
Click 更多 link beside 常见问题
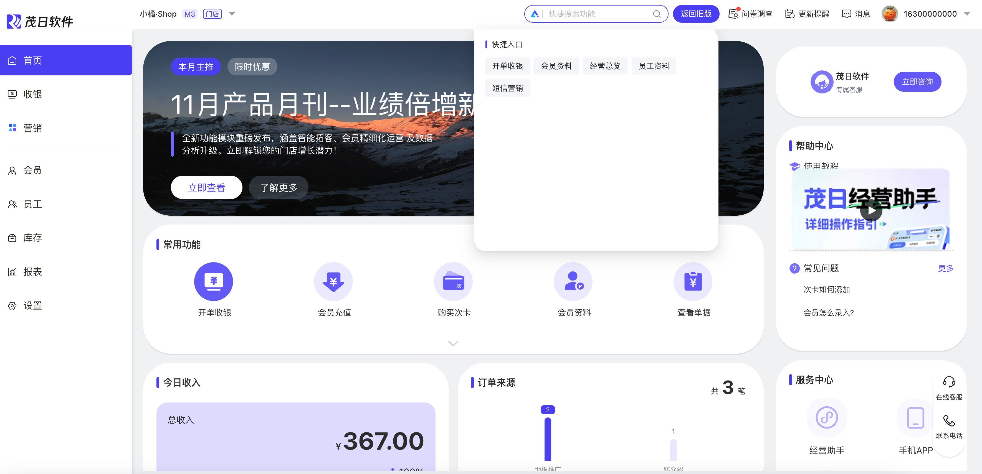point(945,268)
